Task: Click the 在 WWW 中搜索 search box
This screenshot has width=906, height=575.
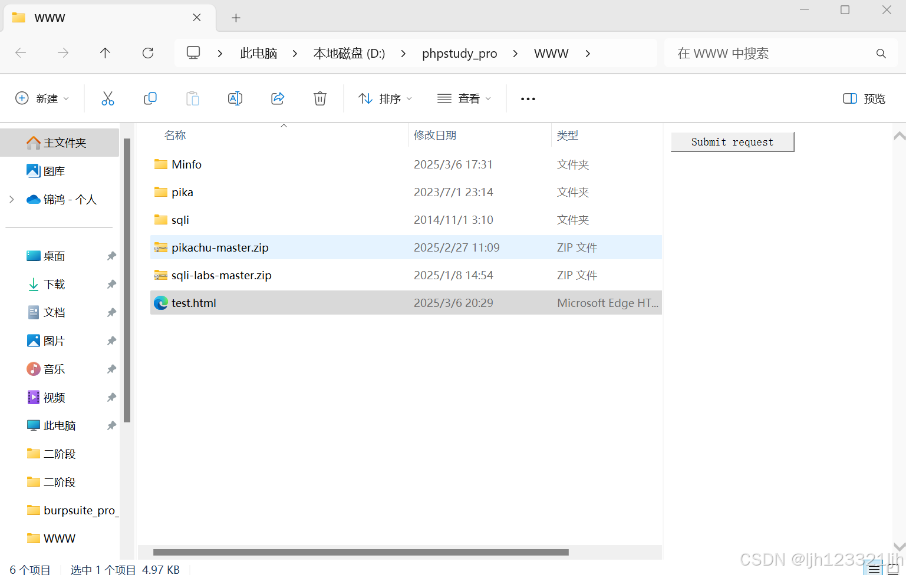Action: pos(766,53)
